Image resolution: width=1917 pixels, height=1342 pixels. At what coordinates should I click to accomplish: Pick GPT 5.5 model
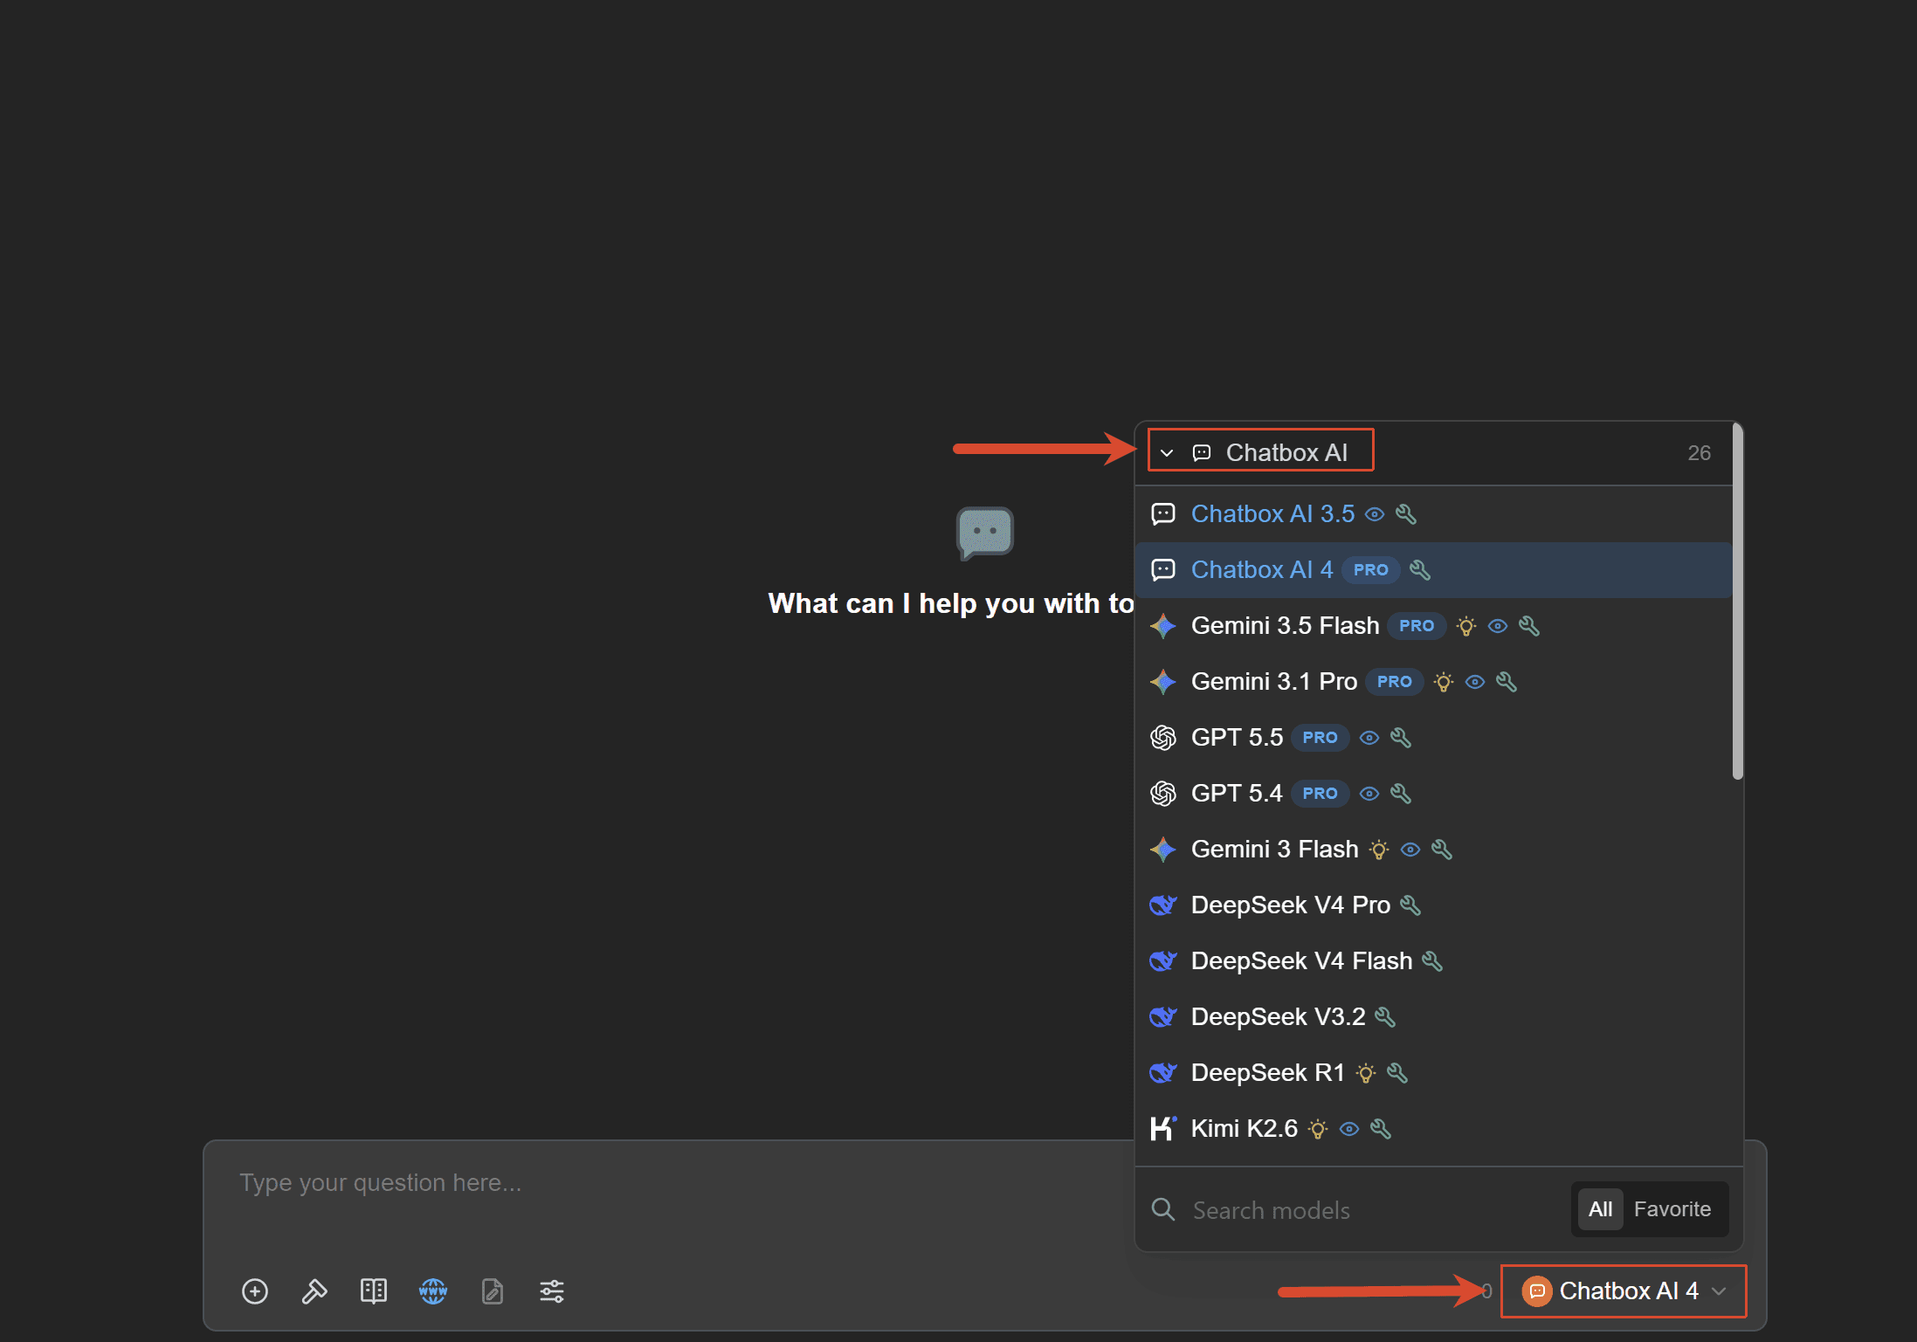(x=1433, y=738)
